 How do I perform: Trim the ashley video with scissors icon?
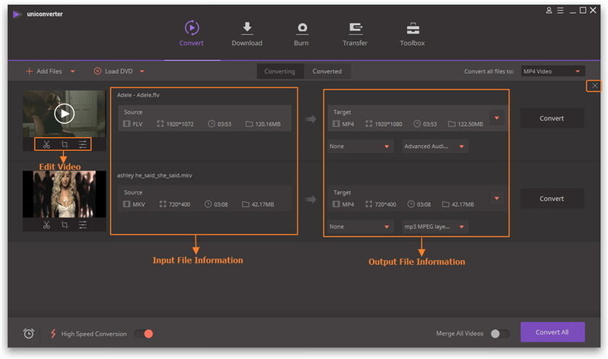[46, 225]
